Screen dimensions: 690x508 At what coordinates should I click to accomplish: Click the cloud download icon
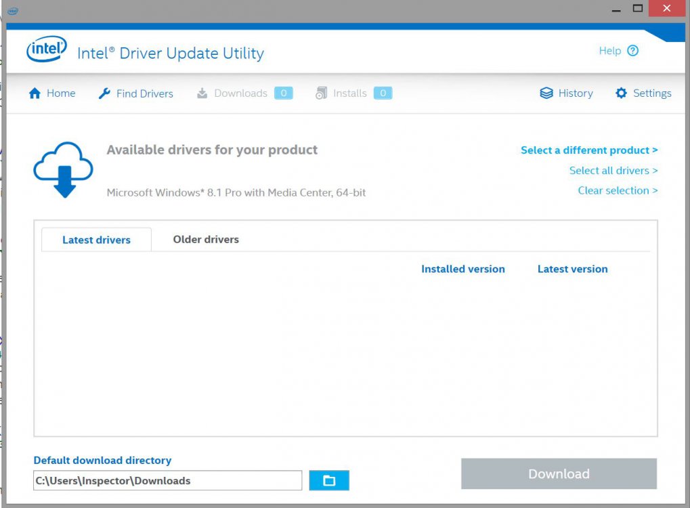click(64, 169)
